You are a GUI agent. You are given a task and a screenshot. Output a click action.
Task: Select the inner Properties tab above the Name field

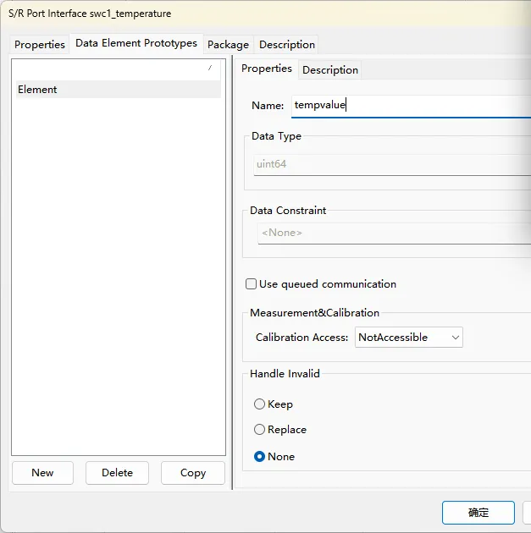tap(267, 69)
